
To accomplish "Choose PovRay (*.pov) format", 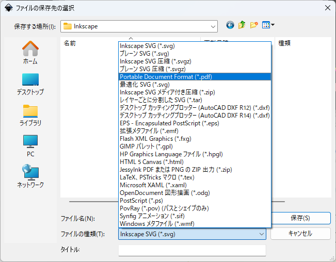I will (195, 208).
